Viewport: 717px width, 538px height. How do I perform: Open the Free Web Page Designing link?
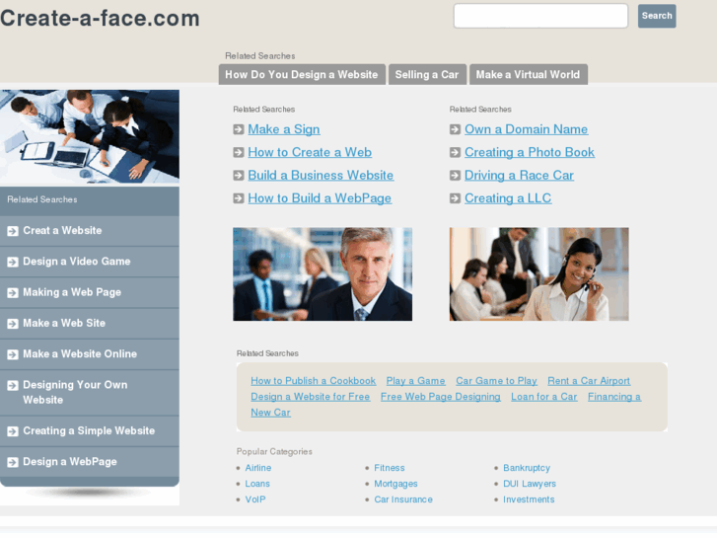tap(441, 397)
